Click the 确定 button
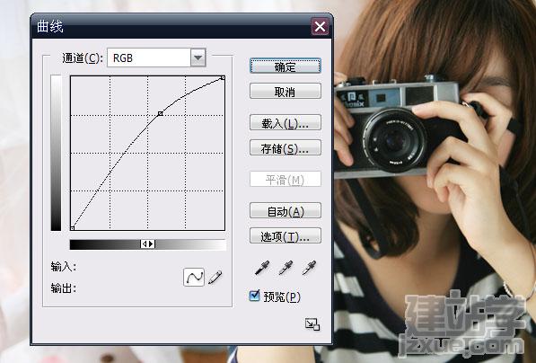536x363 pixels. [x=286, y=66]
